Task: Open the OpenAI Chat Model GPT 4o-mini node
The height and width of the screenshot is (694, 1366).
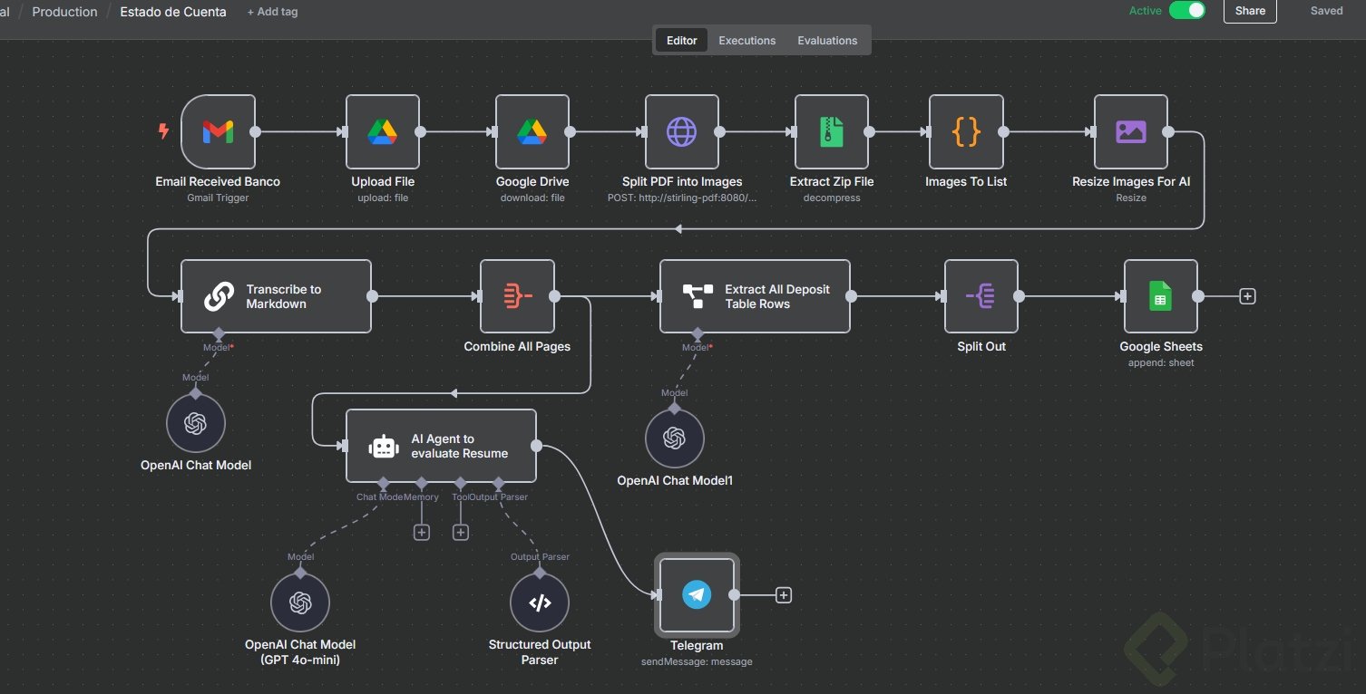Action: (x=299, y=602)
